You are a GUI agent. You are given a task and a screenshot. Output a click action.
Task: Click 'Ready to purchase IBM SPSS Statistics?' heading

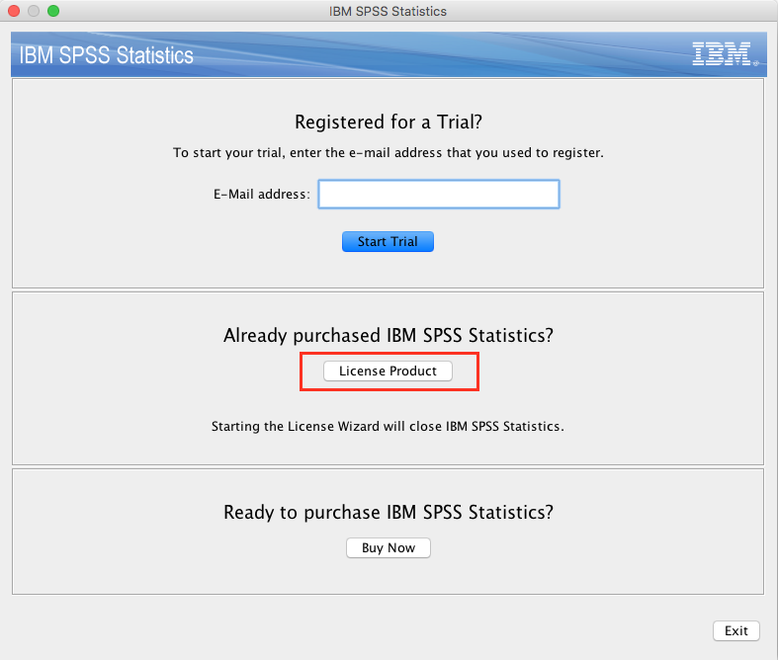[x=388, y=512]
